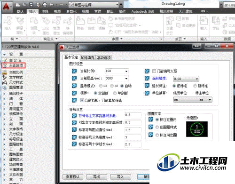Click the Undo arrow in quick access toolbar
The height and width of the screenshot is (184, 235).
(x=51, y=5)
